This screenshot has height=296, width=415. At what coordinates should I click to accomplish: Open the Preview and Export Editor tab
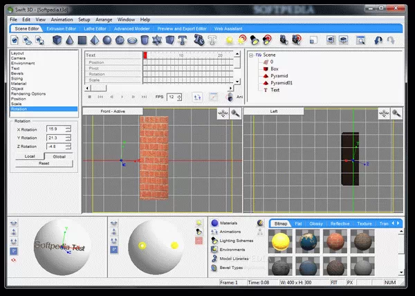click(181, 28)
